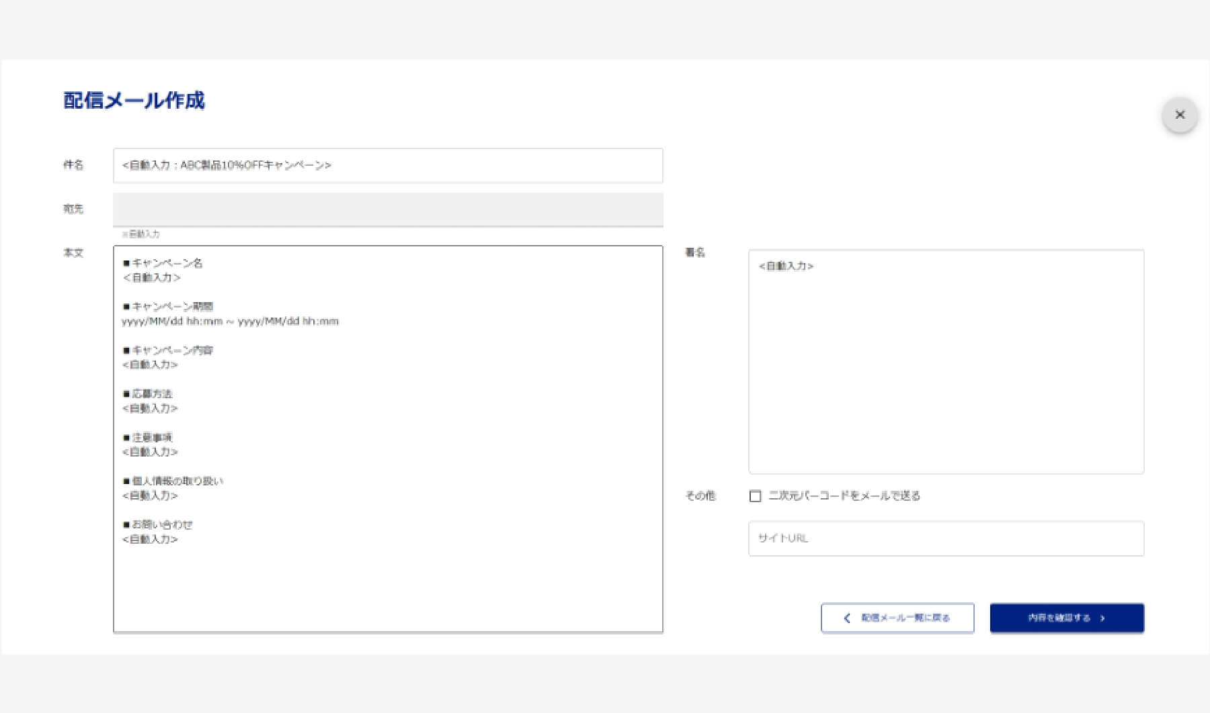Click the ■キャンペーン内容 line in body

(x=168, y=350)
